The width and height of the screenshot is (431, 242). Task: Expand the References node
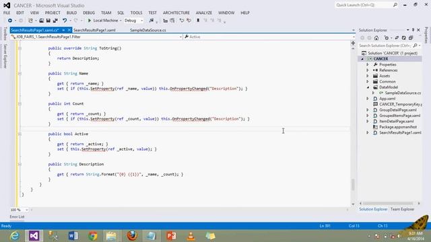point(368,70)
